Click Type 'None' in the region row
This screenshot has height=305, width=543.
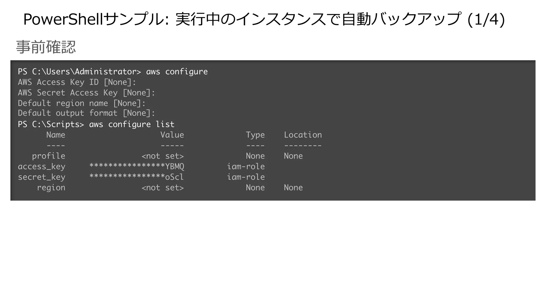coord(255,188)
